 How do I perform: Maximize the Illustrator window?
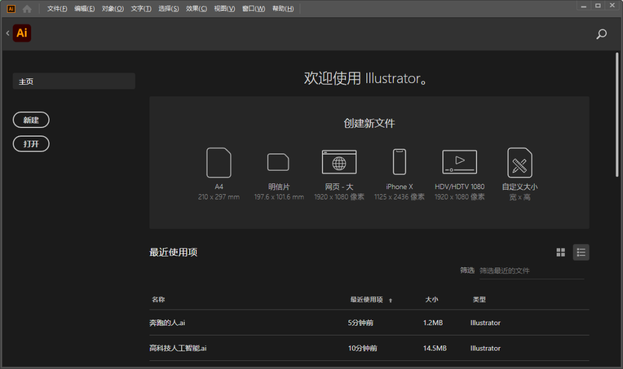(x=598, y=6)
